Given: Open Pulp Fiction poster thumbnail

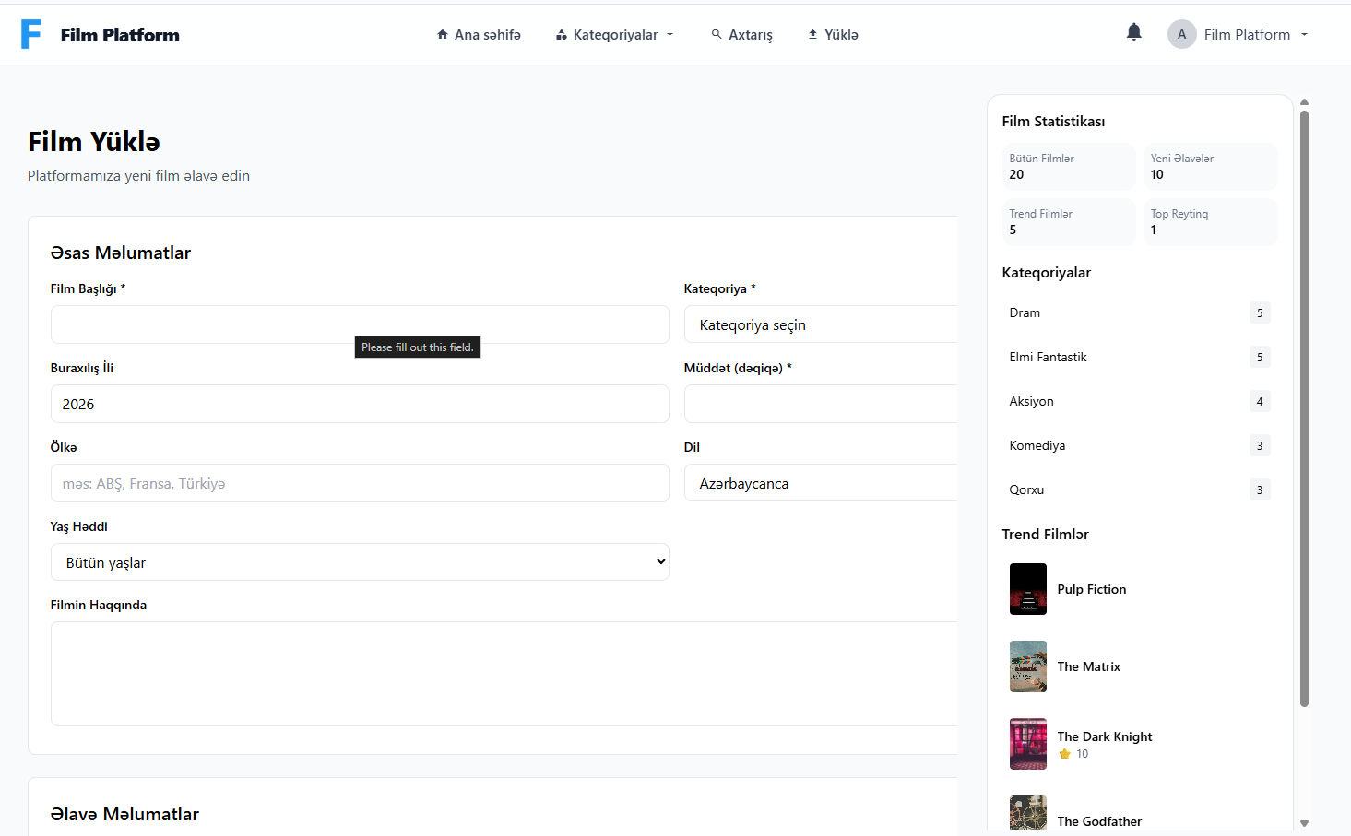Looking at the screenshot, I should click(1027, 589).
